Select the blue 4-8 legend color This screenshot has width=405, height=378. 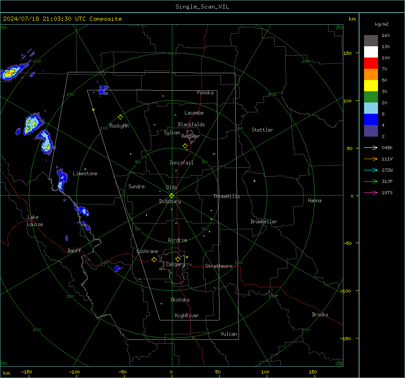click(371, 120)
